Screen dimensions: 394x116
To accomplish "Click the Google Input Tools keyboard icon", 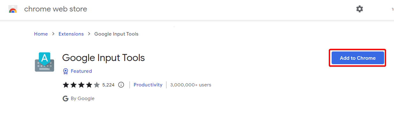I will pos(45,62).
